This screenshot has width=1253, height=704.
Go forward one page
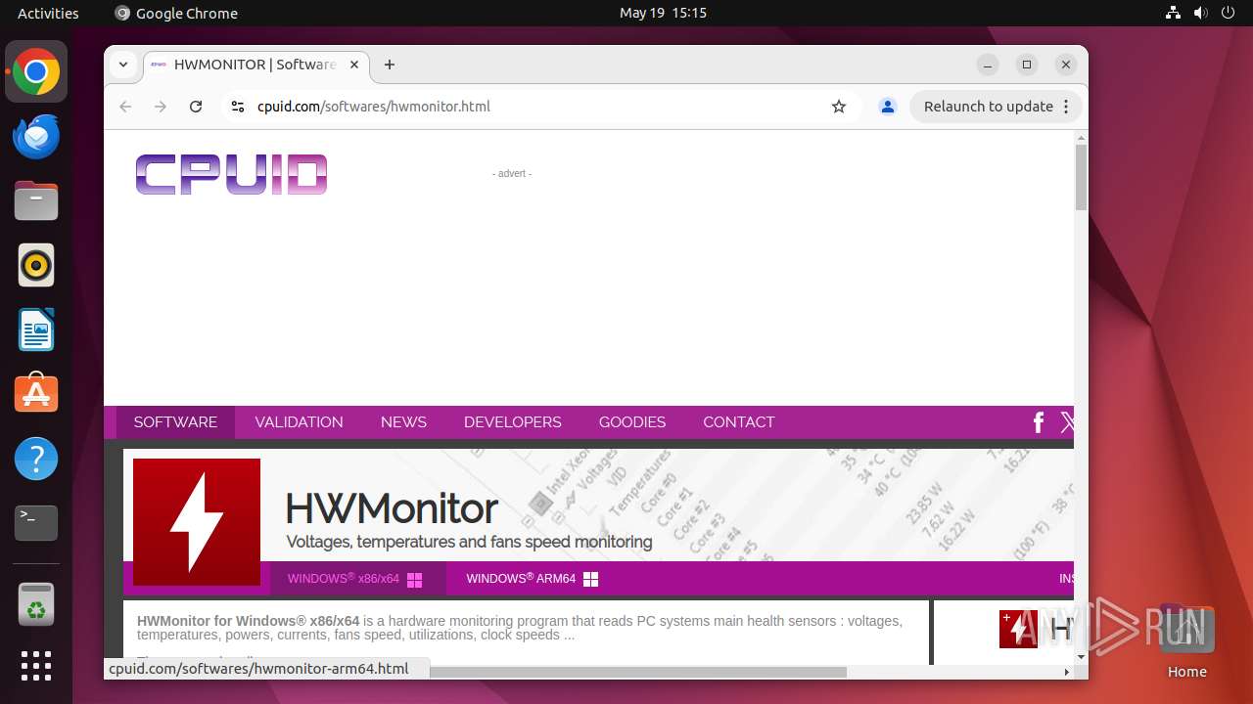[x=161, y=107]
